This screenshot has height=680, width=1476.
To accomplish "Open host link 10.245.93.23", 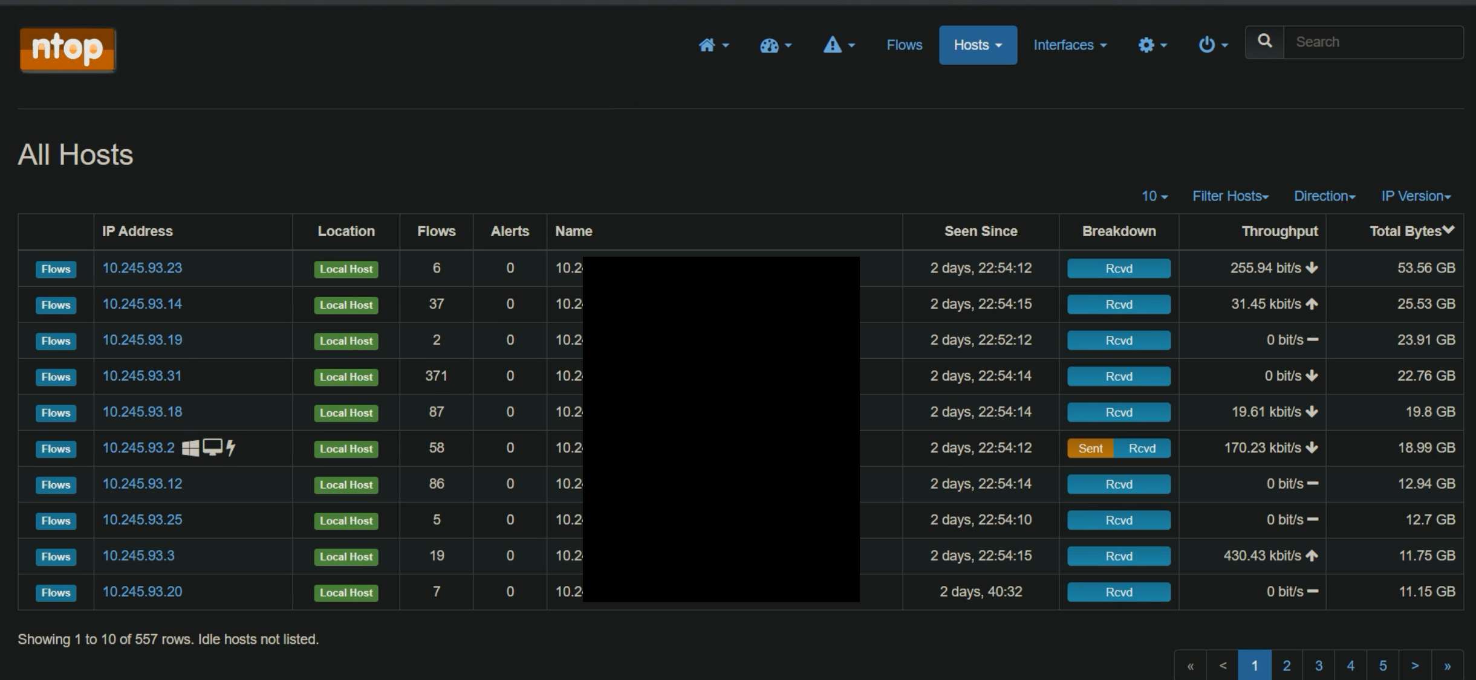I will (142, 268).
